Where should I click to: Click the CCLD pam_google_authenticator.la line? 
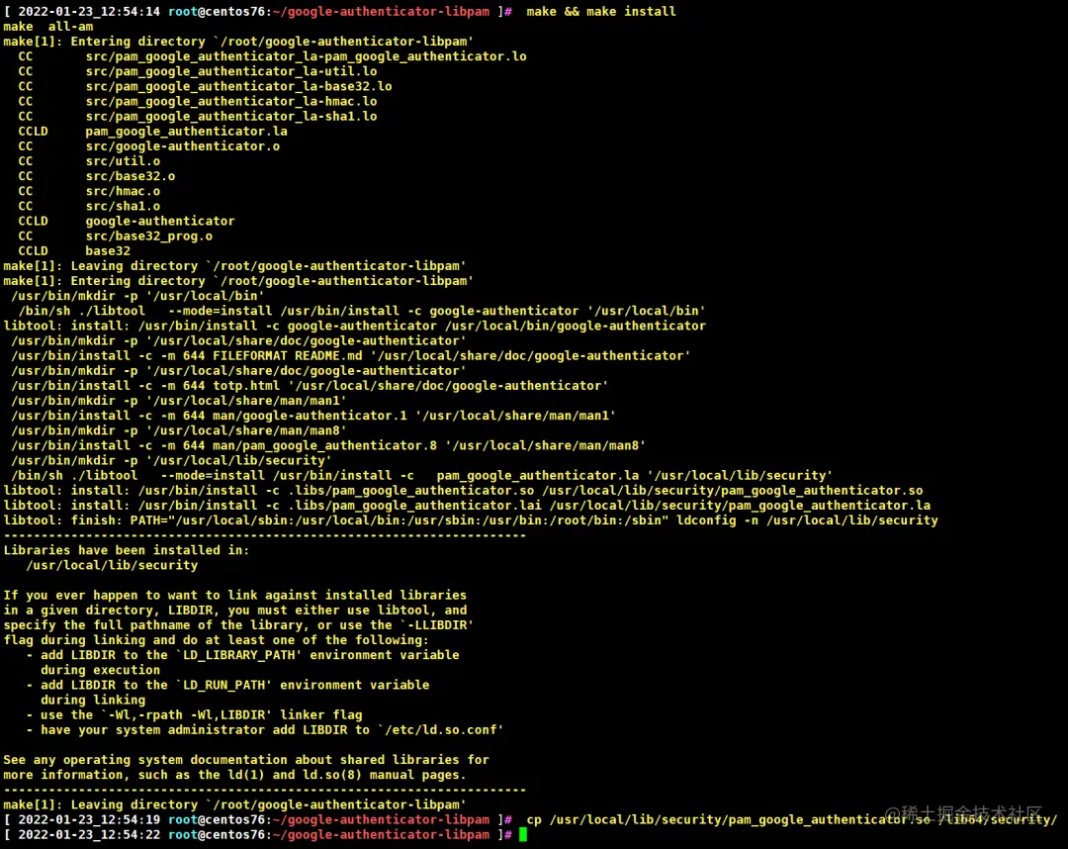point(152,132)
